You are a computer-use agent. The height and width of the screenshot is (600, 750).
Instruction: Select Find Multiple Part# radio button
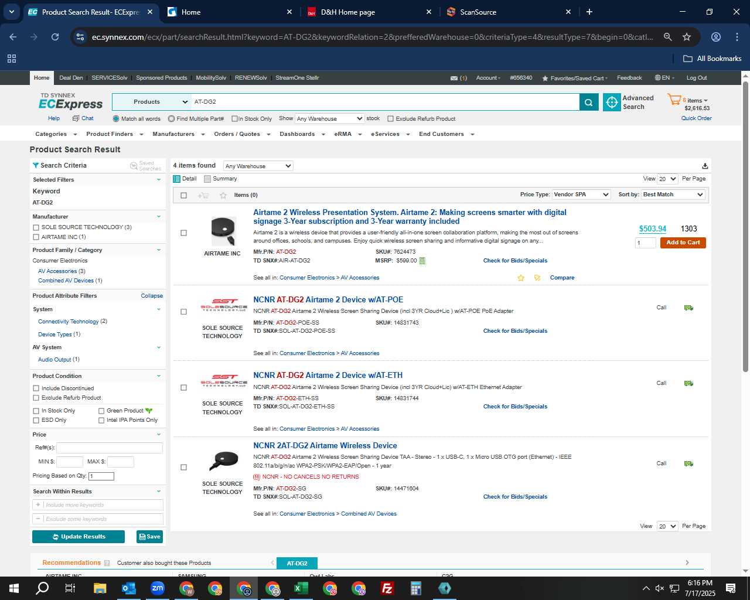coord(171,118)
